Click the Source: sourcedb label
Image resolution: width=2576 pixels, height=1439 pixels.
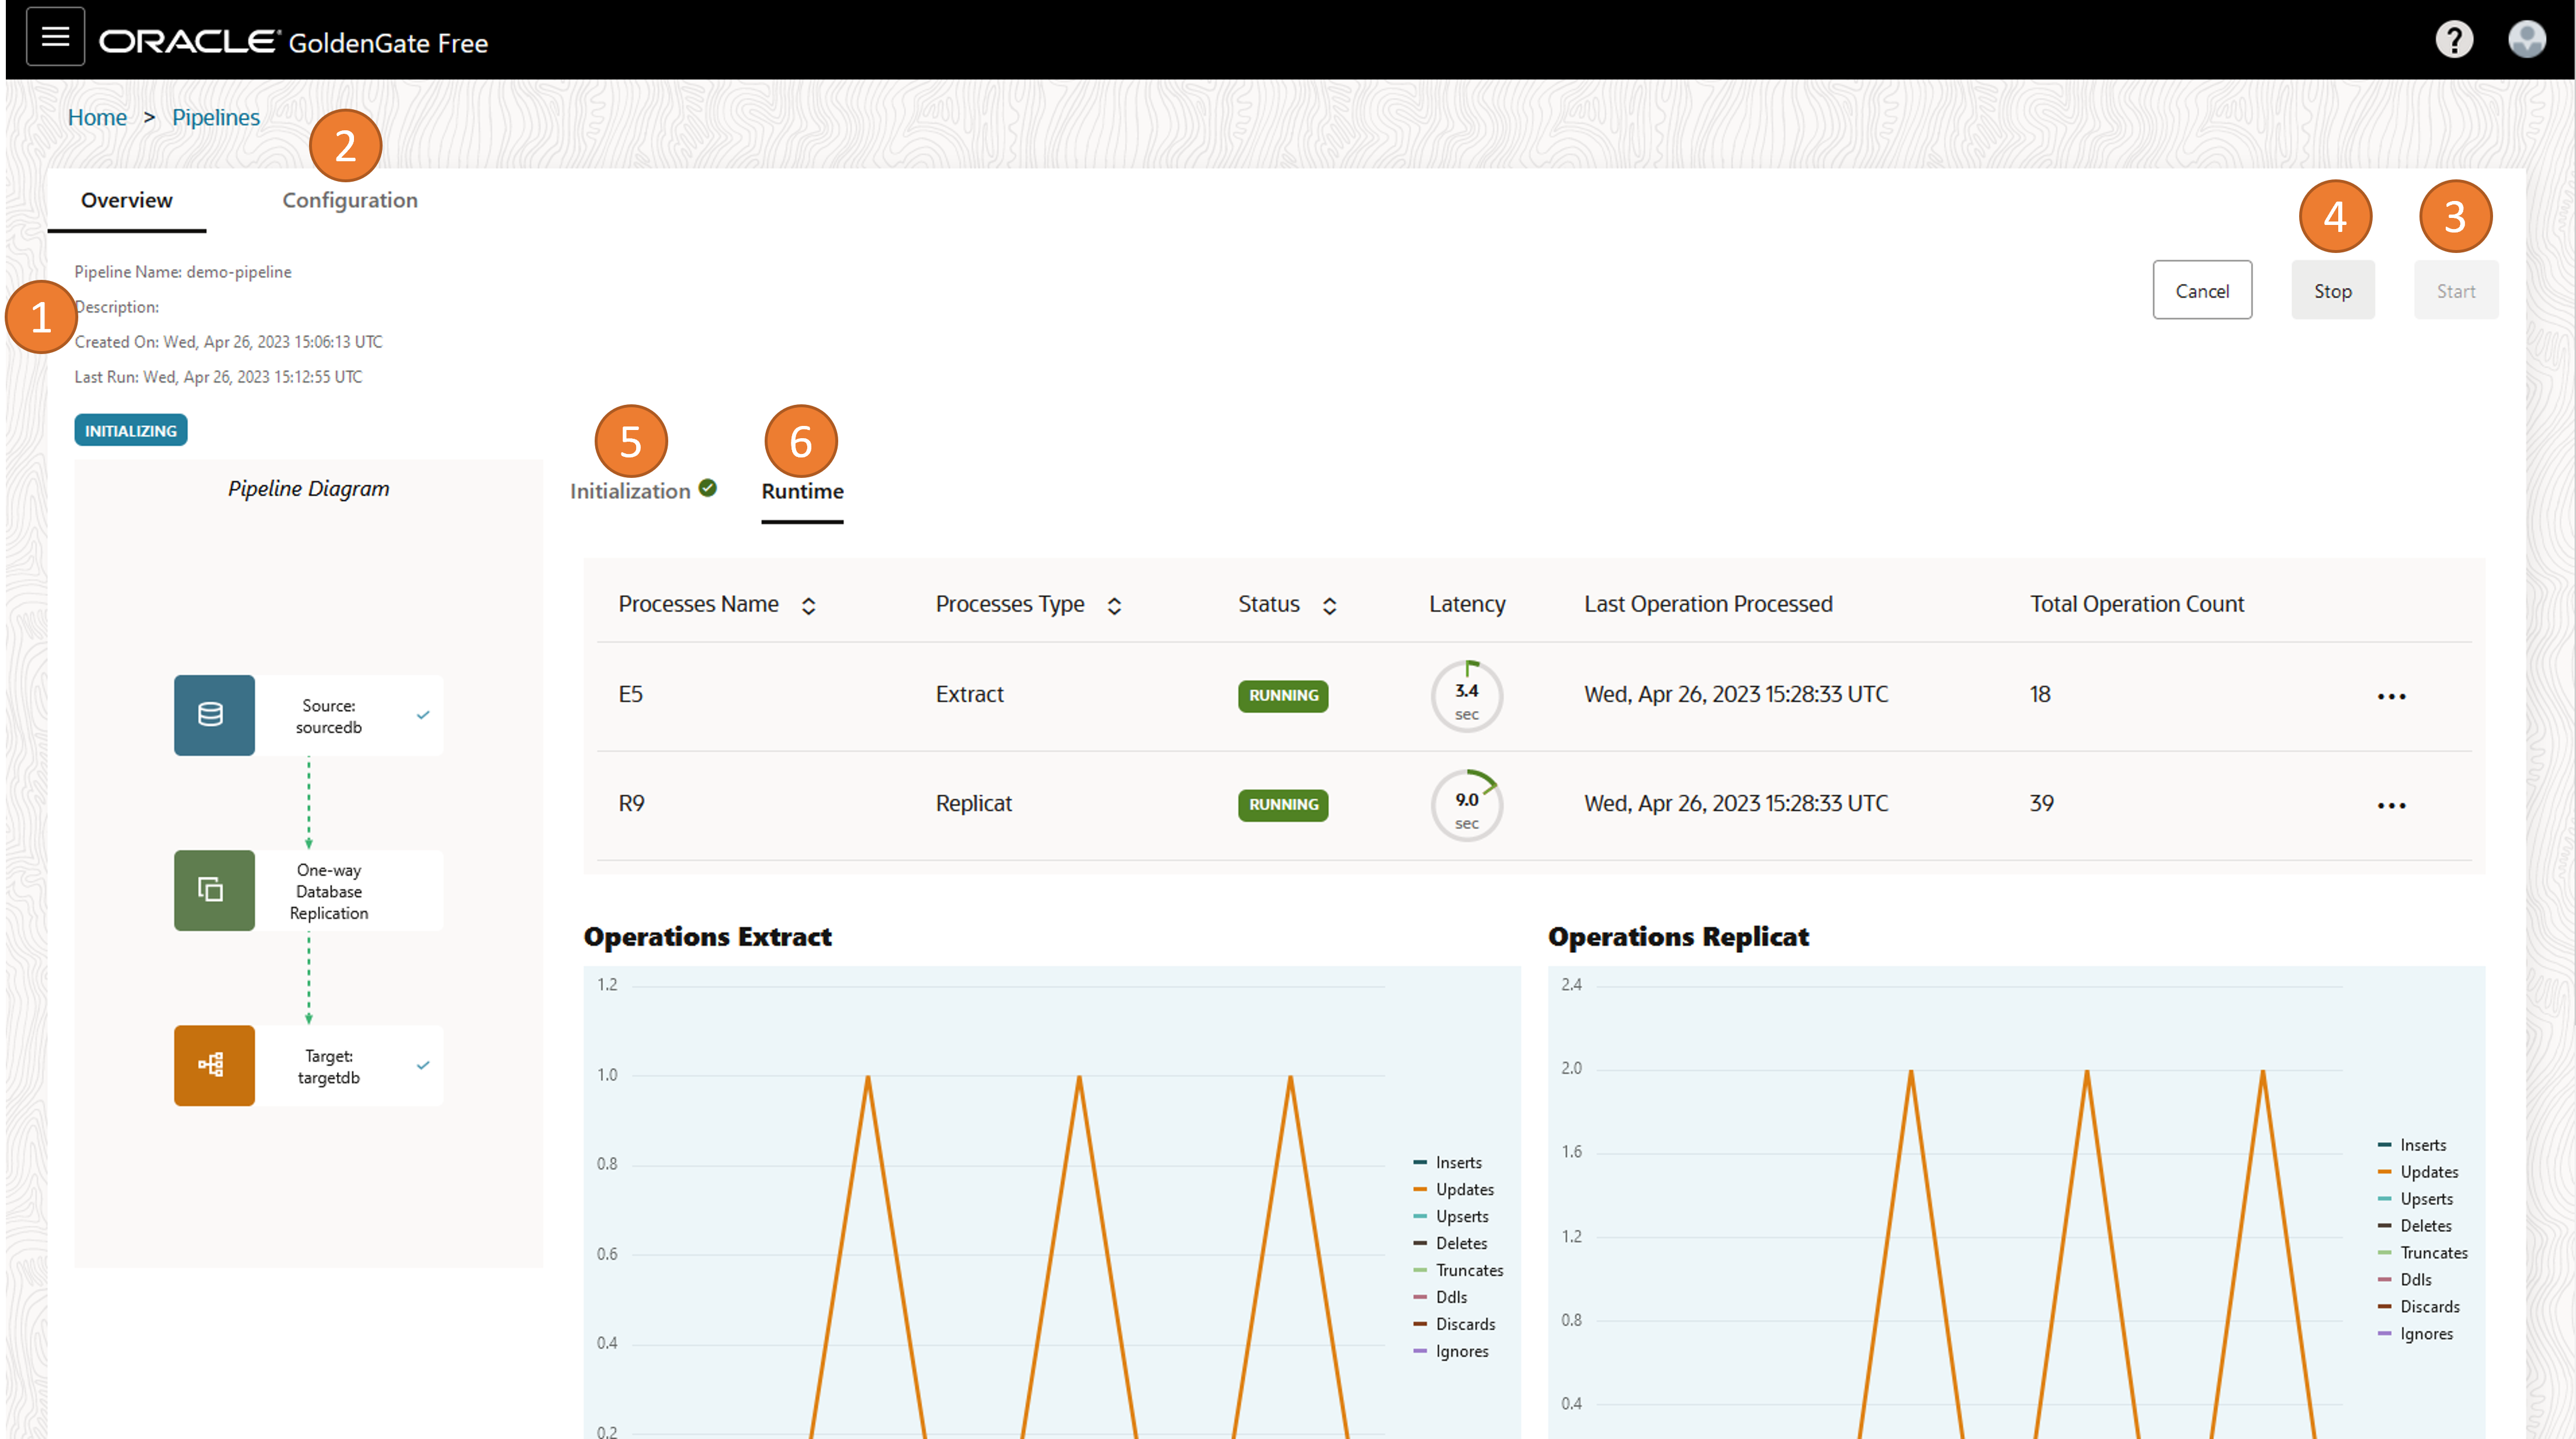point(329,716)
